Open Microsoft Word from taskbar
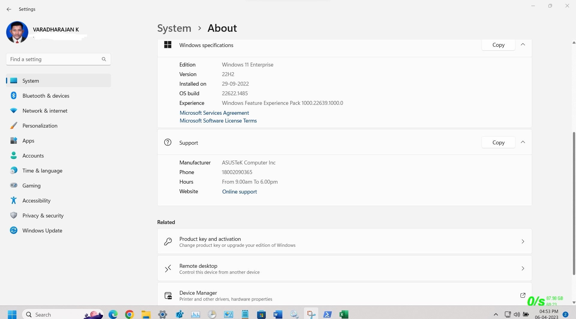 pos(278,315)
